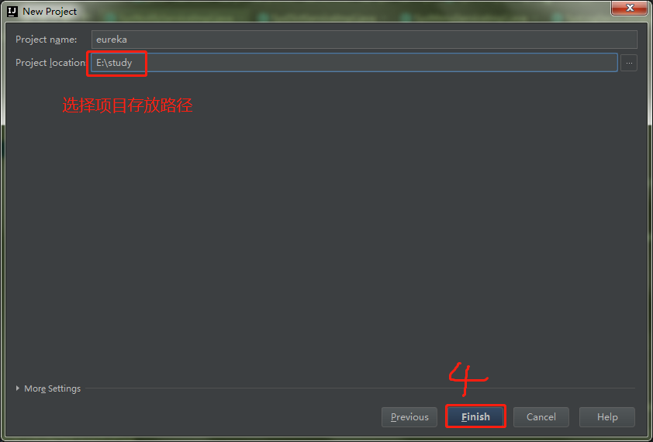This screenshot has width=653, height=442.
Task: Click the red handwritten number 4
Action: point(468,378)
